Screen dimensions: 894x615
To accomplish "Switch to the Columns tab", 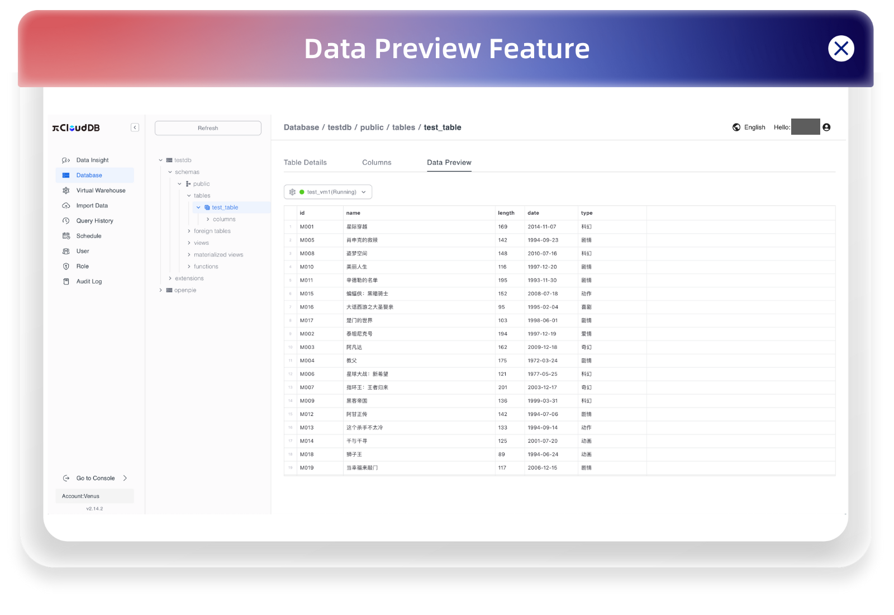I will tap(377, 163).
